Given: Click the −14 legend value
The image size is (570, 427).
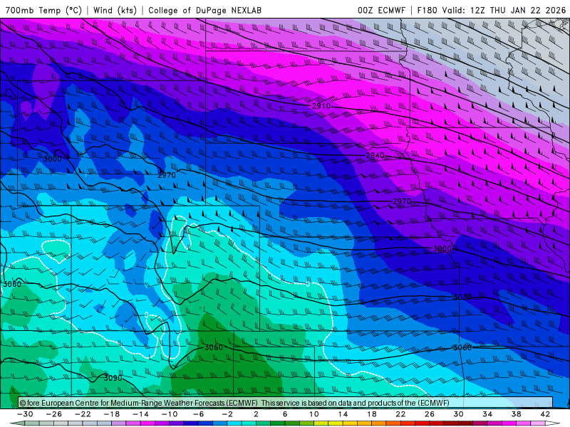Looking at the screenshot, I should [140, 414].
